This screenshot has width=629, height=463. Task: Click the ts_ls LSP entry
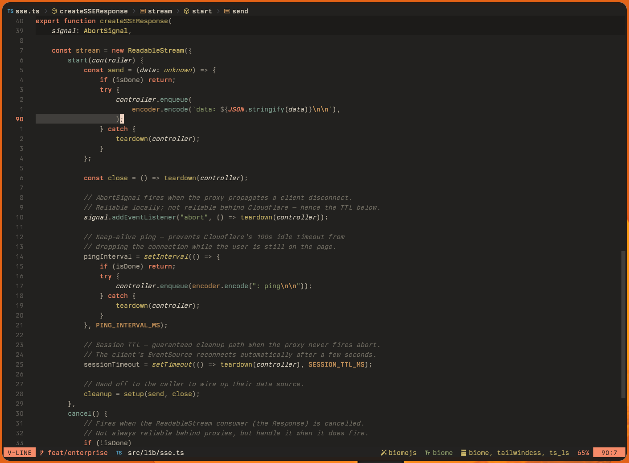[559, 453]
